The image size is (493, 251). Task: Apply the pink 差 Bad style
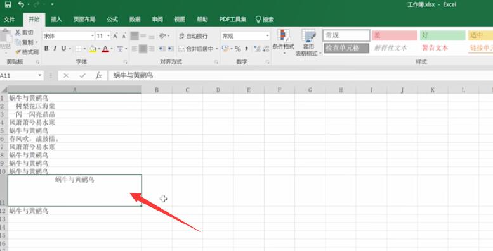(x=394, y=35)
